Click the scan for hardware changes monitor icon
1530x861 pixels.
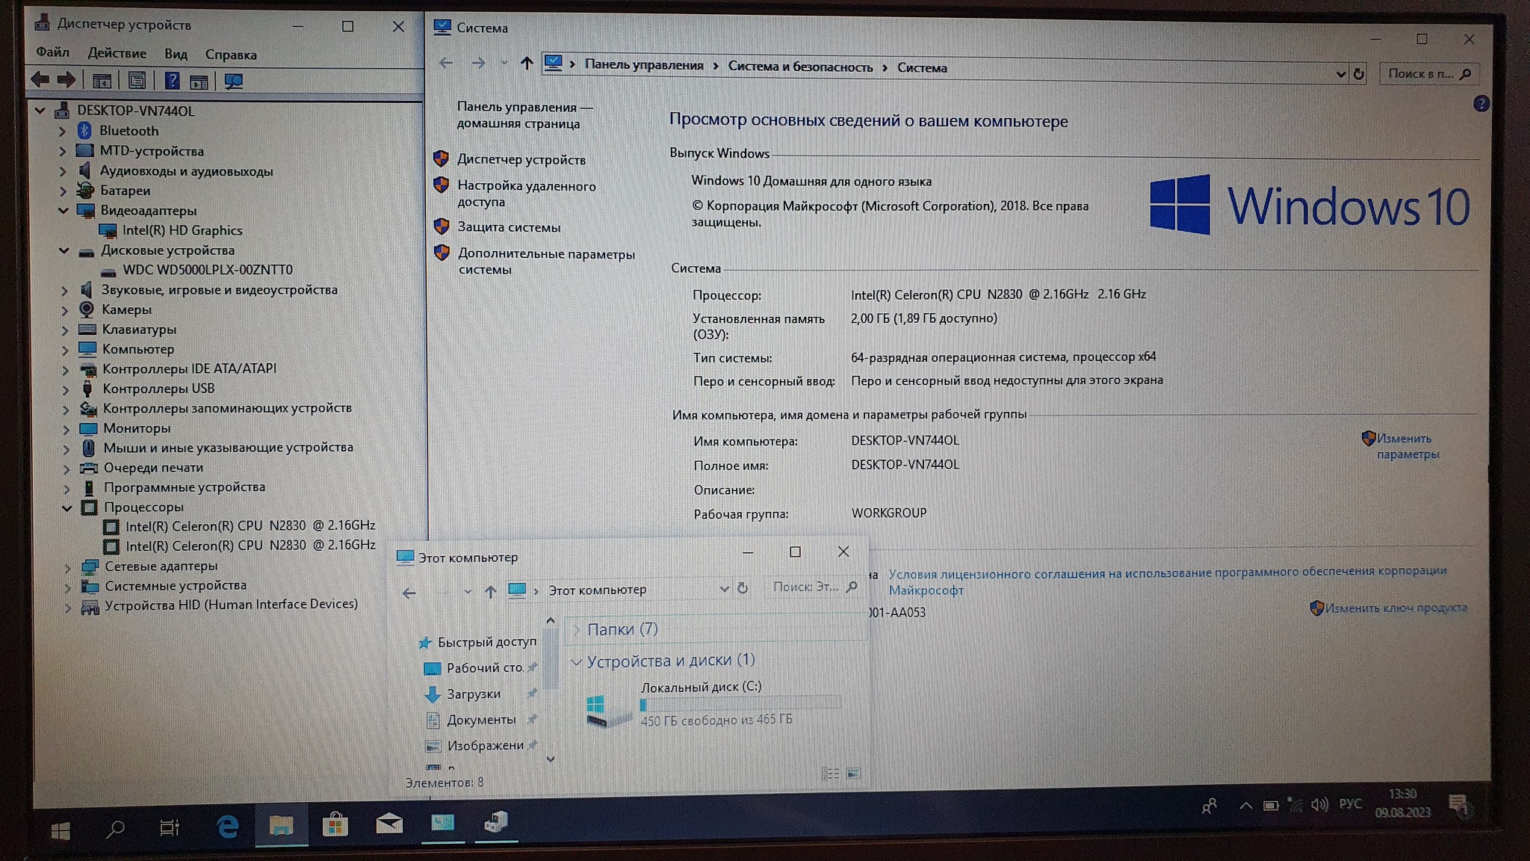(x=234, y=81)
